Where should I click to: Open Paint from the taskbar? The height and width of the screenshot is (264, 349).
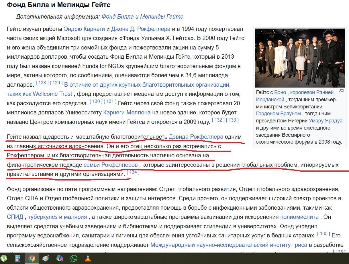tap(46, 258)
